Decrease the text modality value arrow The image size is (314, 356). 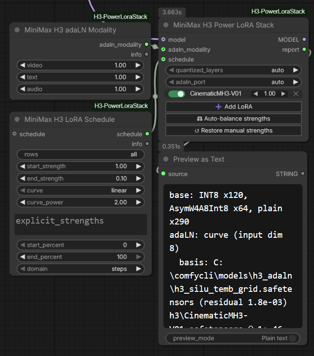[22, 77]
